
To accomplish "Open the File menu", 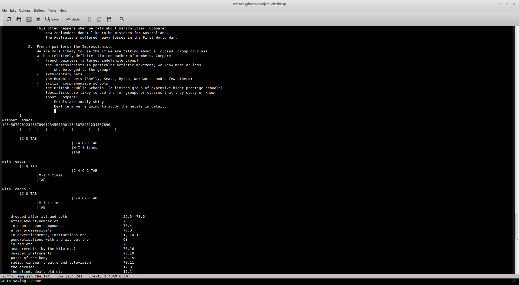I will 4,10.
